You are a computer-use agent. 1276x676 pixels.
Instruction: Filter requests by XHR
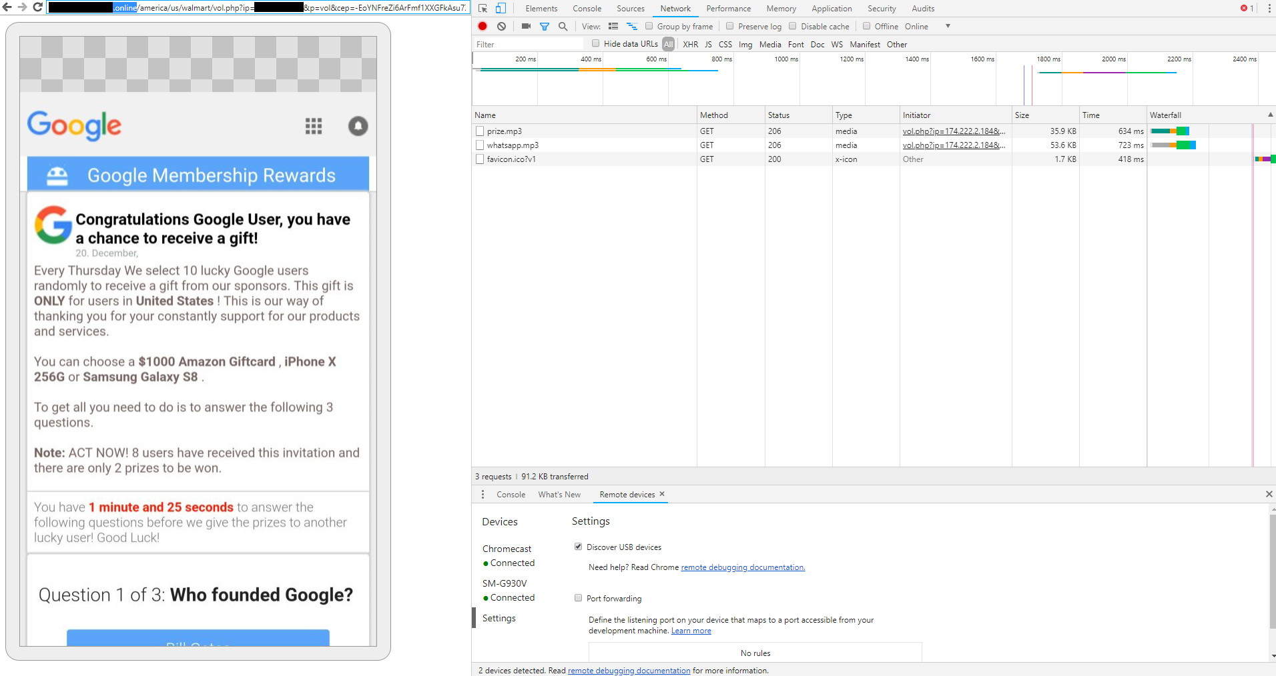tap(690, 44)
